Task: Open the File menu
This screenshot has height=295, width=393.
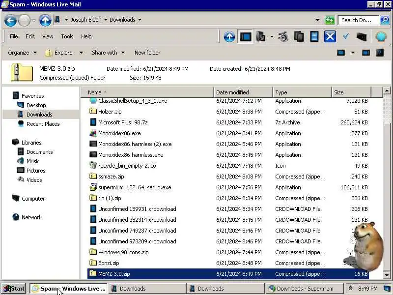Action: pyautogui.click(x=14, y=36)
